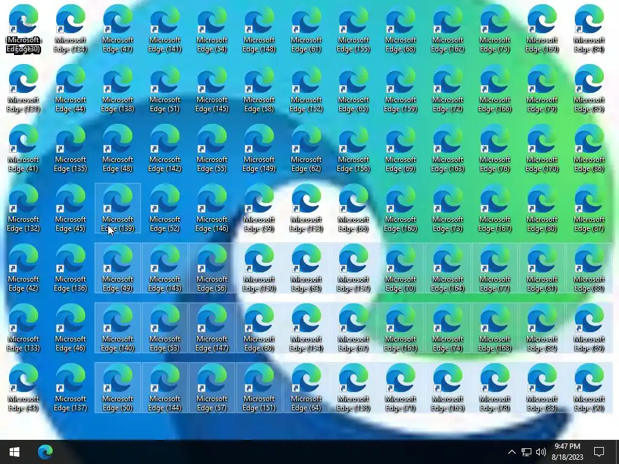Select the Microsoft Edge (170) icon
Image resolution: width=619 pixels, height=464 pixels.
coord(542,148)
